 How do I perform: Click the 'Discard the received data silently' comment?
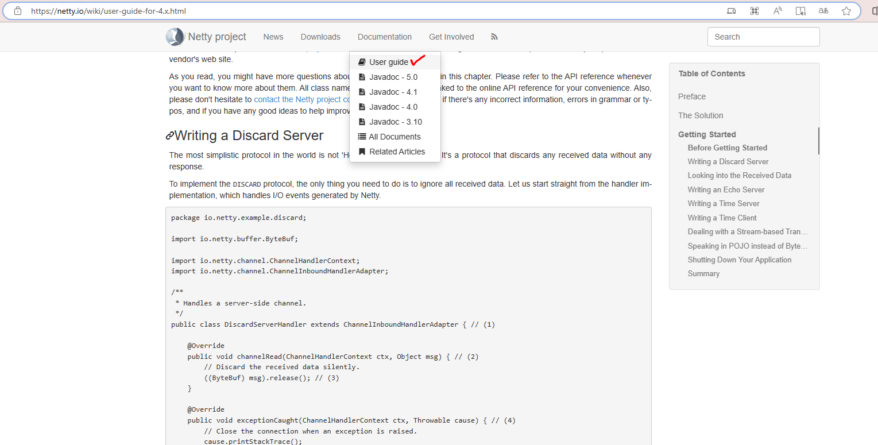coord(281,367)
